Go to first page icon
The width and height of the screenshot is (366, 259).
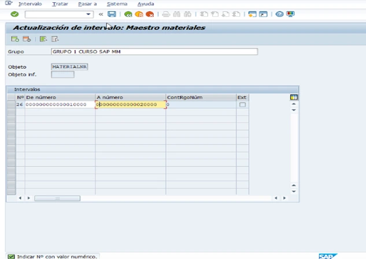click(204, 14)
